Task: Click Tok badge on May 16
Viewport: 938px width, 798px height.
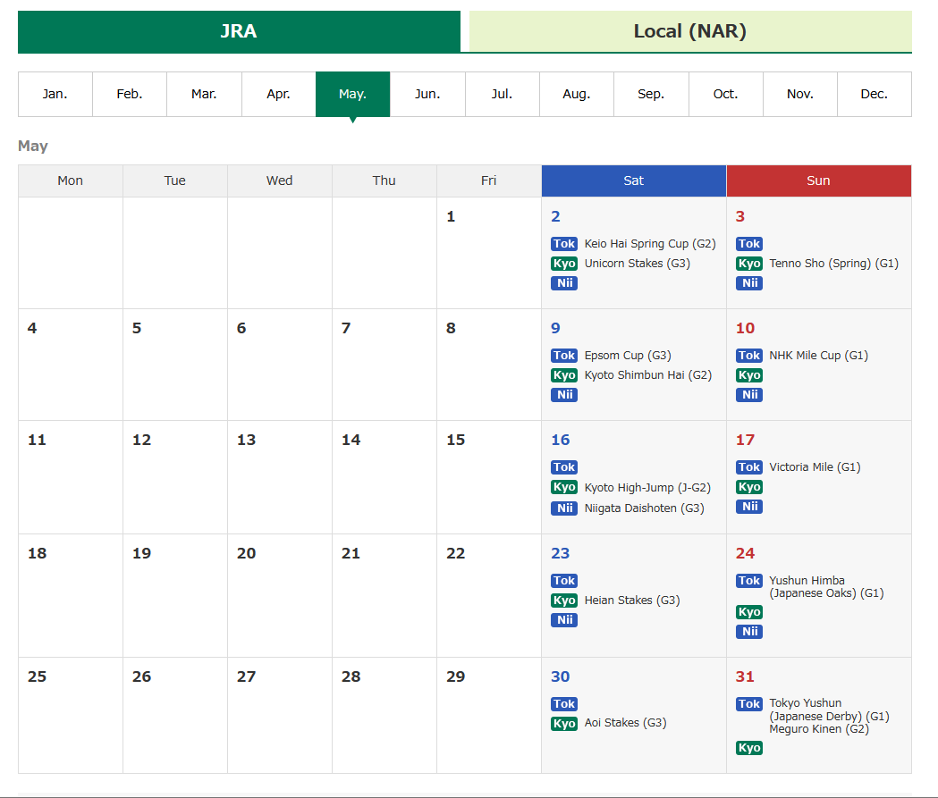Action: (564, 467)
